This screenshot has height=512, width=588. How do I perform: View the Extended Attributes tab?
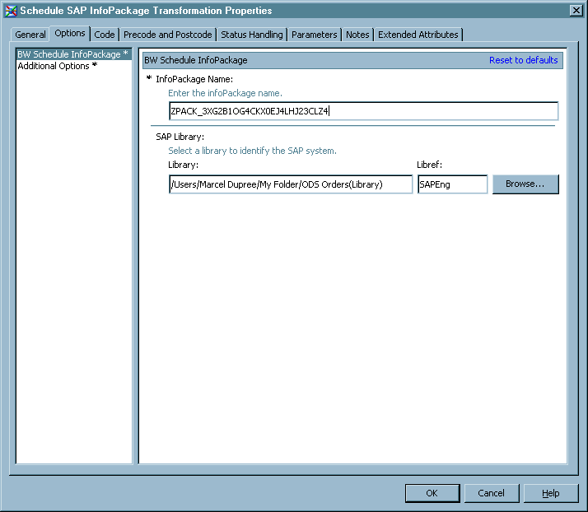418,35
